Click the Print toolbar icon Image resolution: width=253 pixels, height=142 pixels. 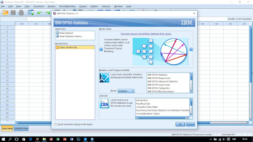pyautogui.click(x=21, y=13)
